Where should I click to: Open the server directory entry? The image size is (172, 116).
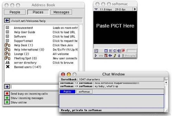tap(25, 63)
